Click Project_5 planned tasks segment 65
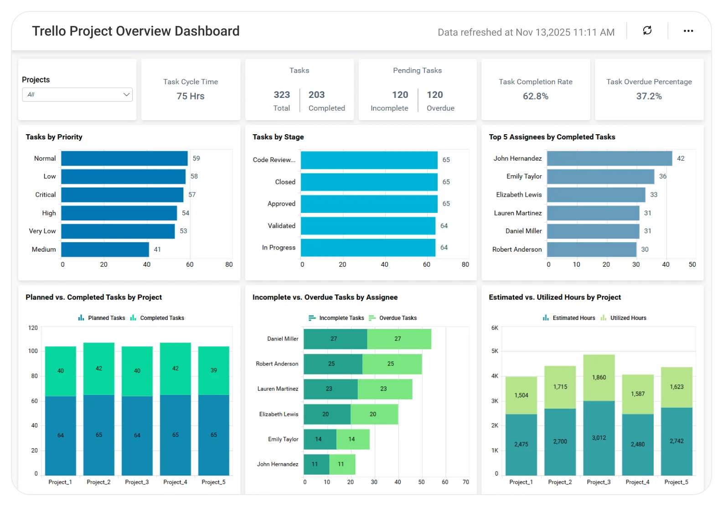This screenshot has width=723, height=506. point(214,435)
